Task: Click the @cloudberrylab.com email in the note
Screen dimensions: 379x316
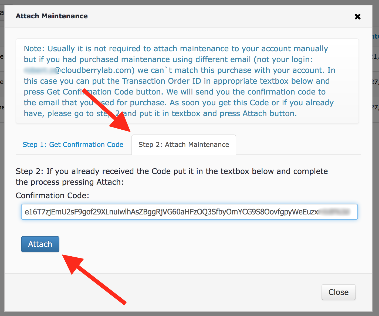Action: pyautogui.click(x=79, y=70)
